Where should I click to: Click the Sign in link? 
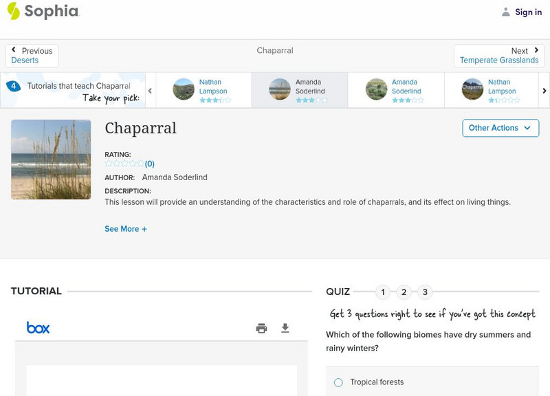click(x=528, y=12)
